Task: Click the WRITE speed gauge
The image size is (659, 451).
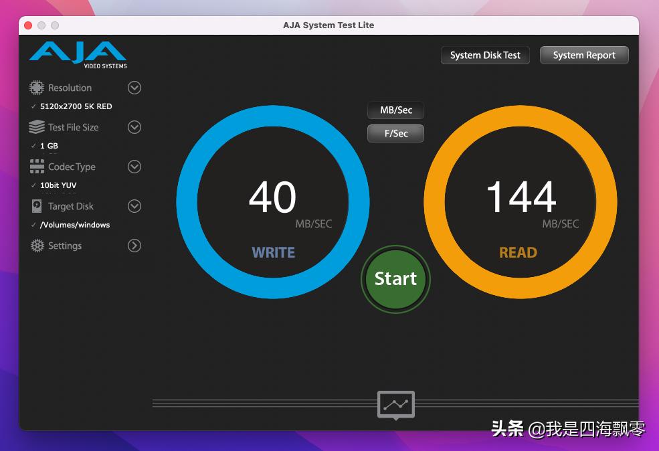Action: [273, 201]
